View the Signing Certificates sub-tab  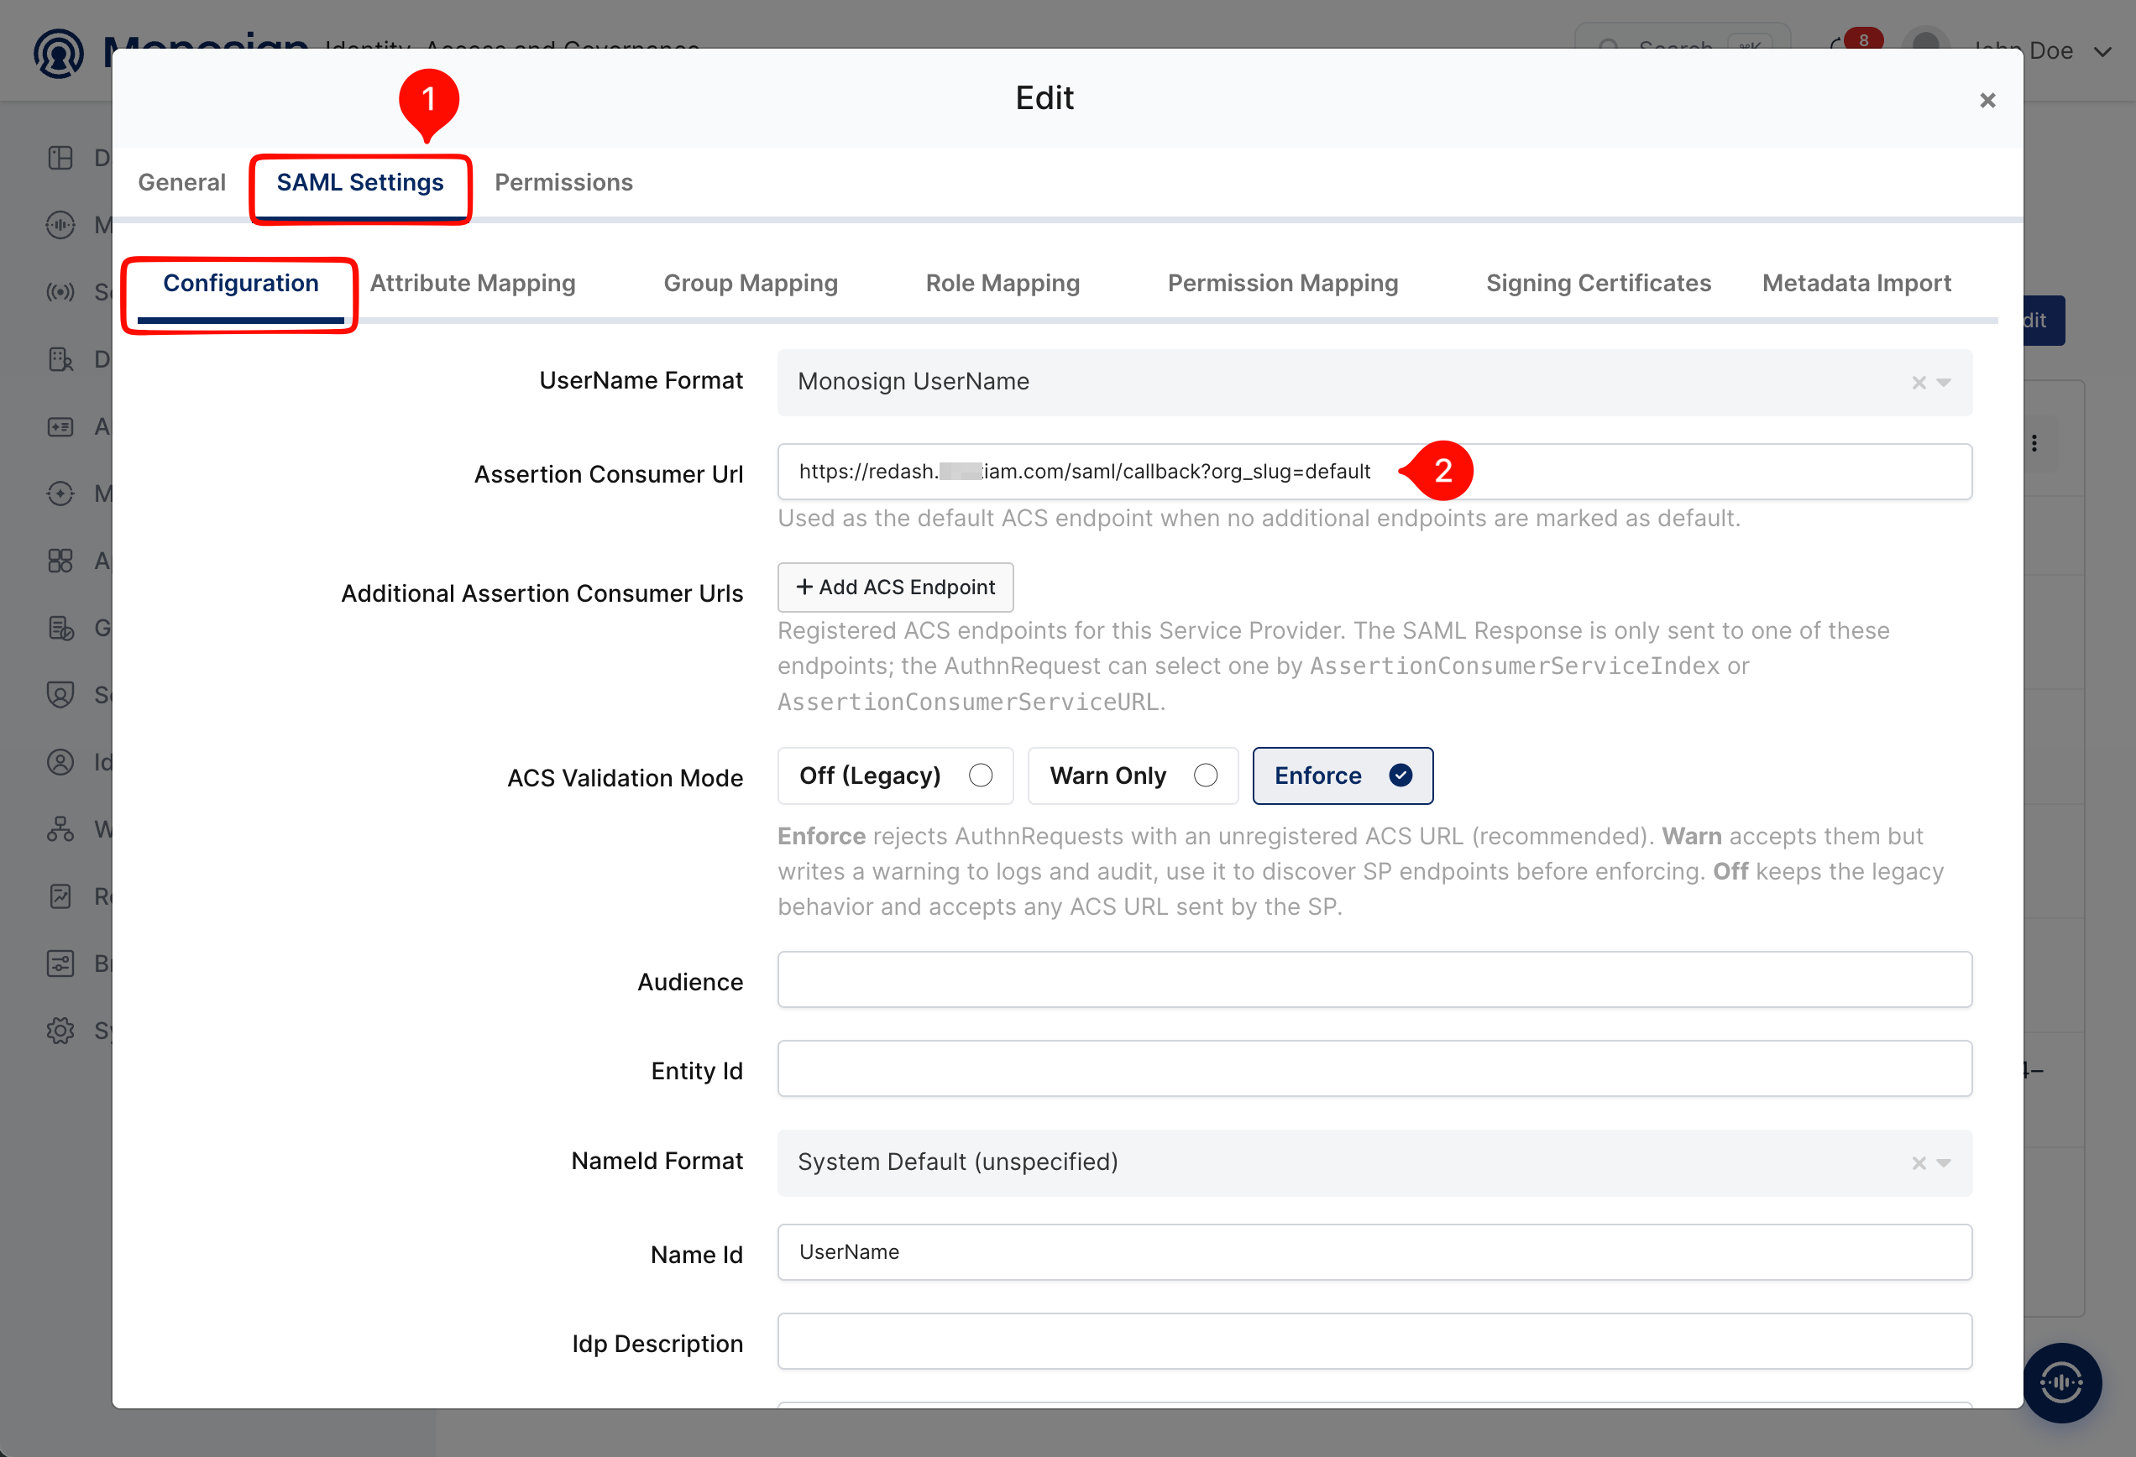tap(1599, 283)
